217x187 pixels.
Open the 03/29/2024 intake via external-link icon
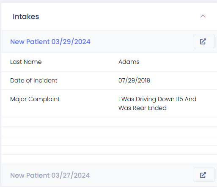point(204,41)
